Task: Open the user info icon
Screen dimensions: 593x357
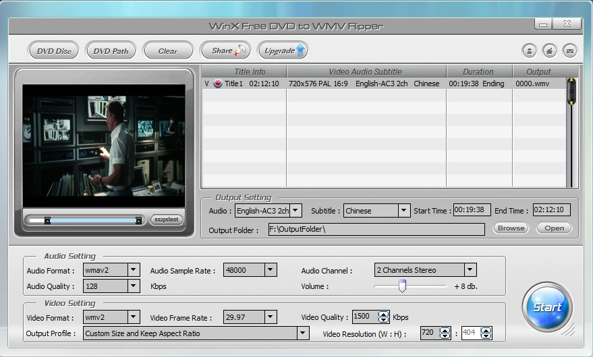Action: [x=529, y=51]
